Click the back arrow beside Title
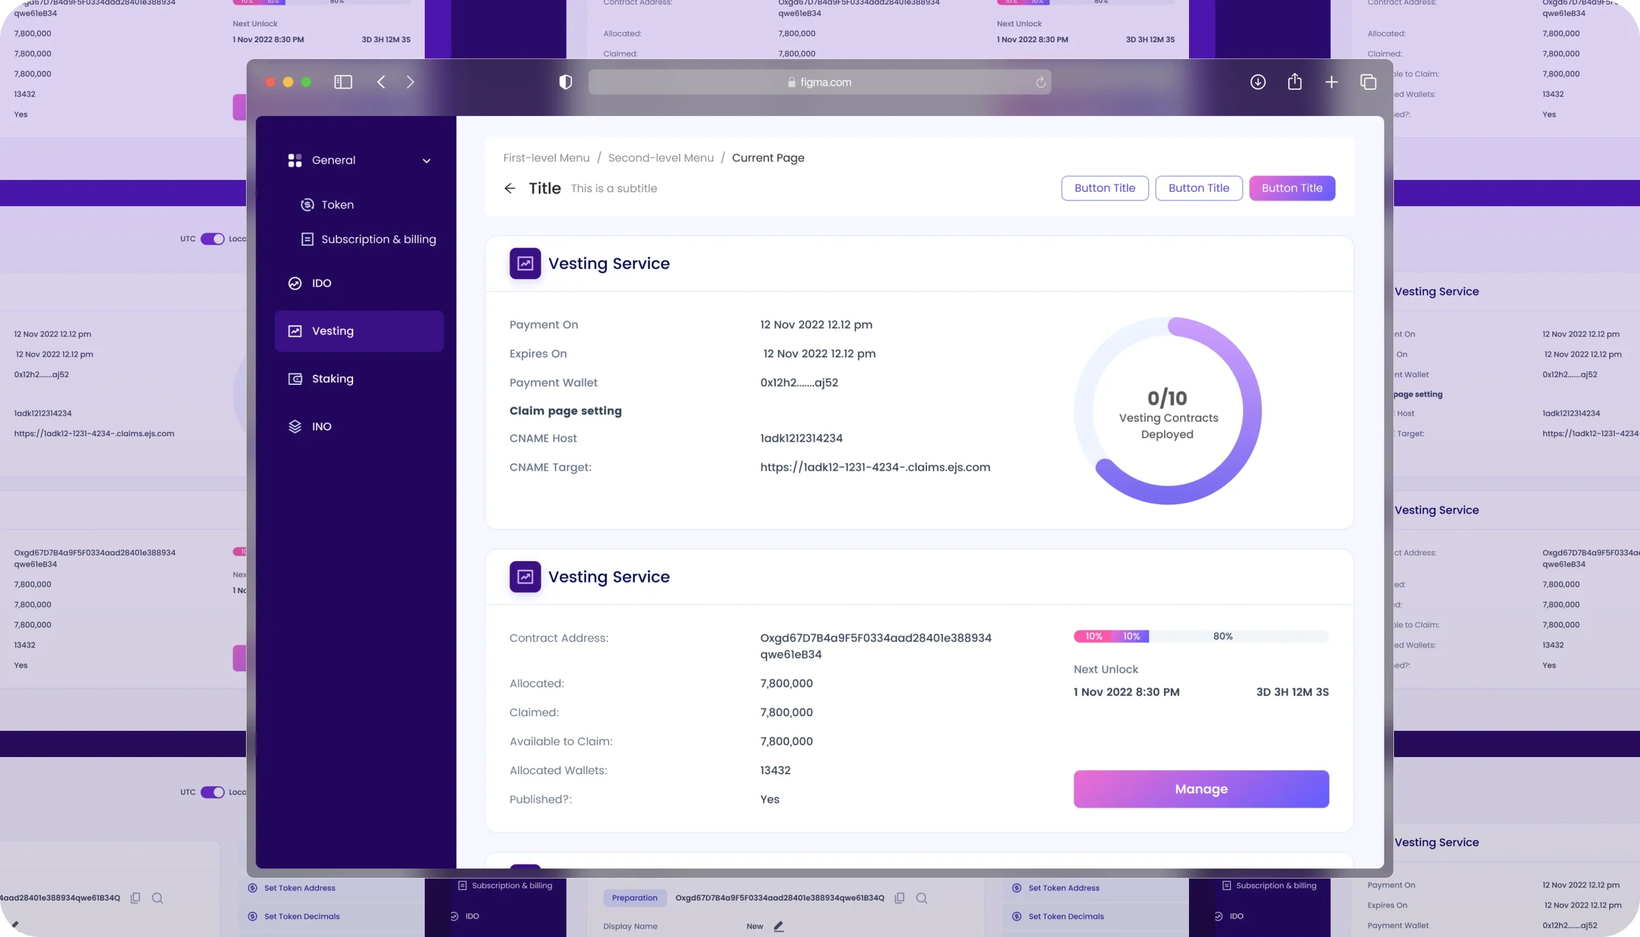The width and height of the screenshot is (1640, 937). click(x=510, y=188)
